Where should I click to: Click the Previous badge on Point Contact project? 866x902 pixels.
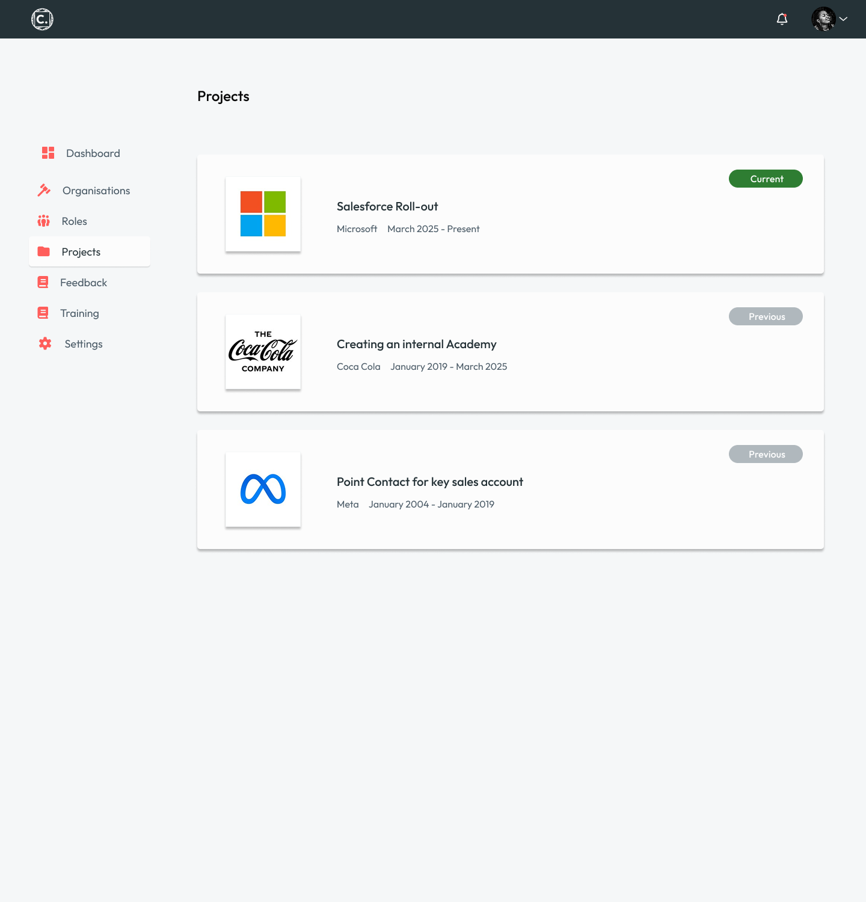[766, 454]
